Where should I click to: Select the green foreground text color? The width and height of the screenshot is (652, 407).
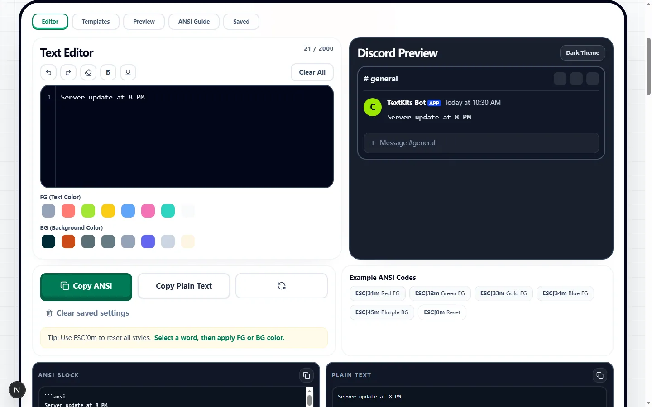click(x=88, y=211)
